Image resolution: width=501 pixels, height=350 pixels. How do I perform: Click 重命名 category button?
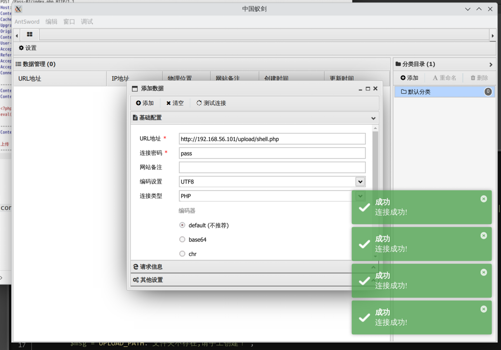[444, 78]
